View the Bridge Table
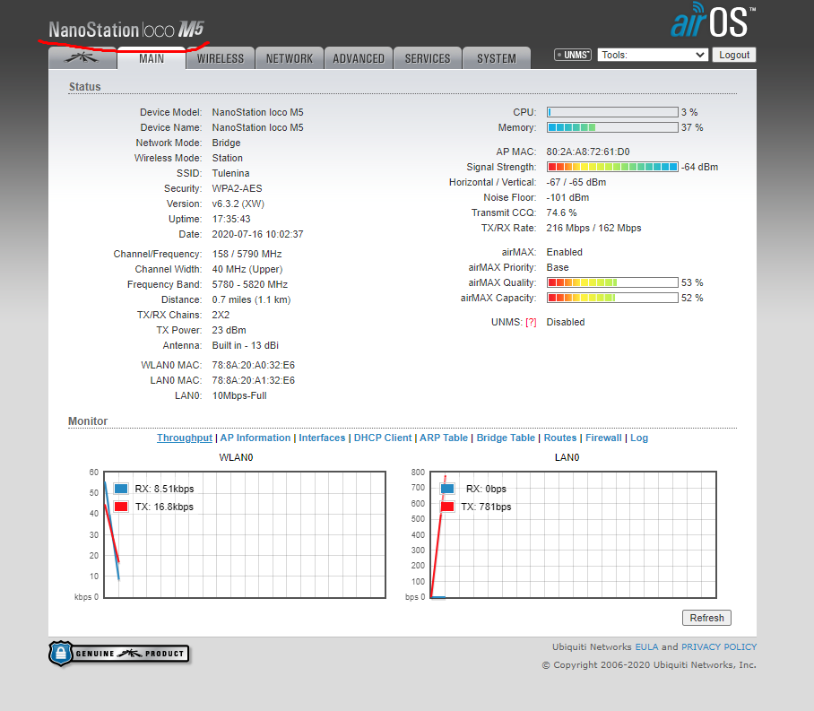Viewport: 814px width, 711px height. coord(506,438)
